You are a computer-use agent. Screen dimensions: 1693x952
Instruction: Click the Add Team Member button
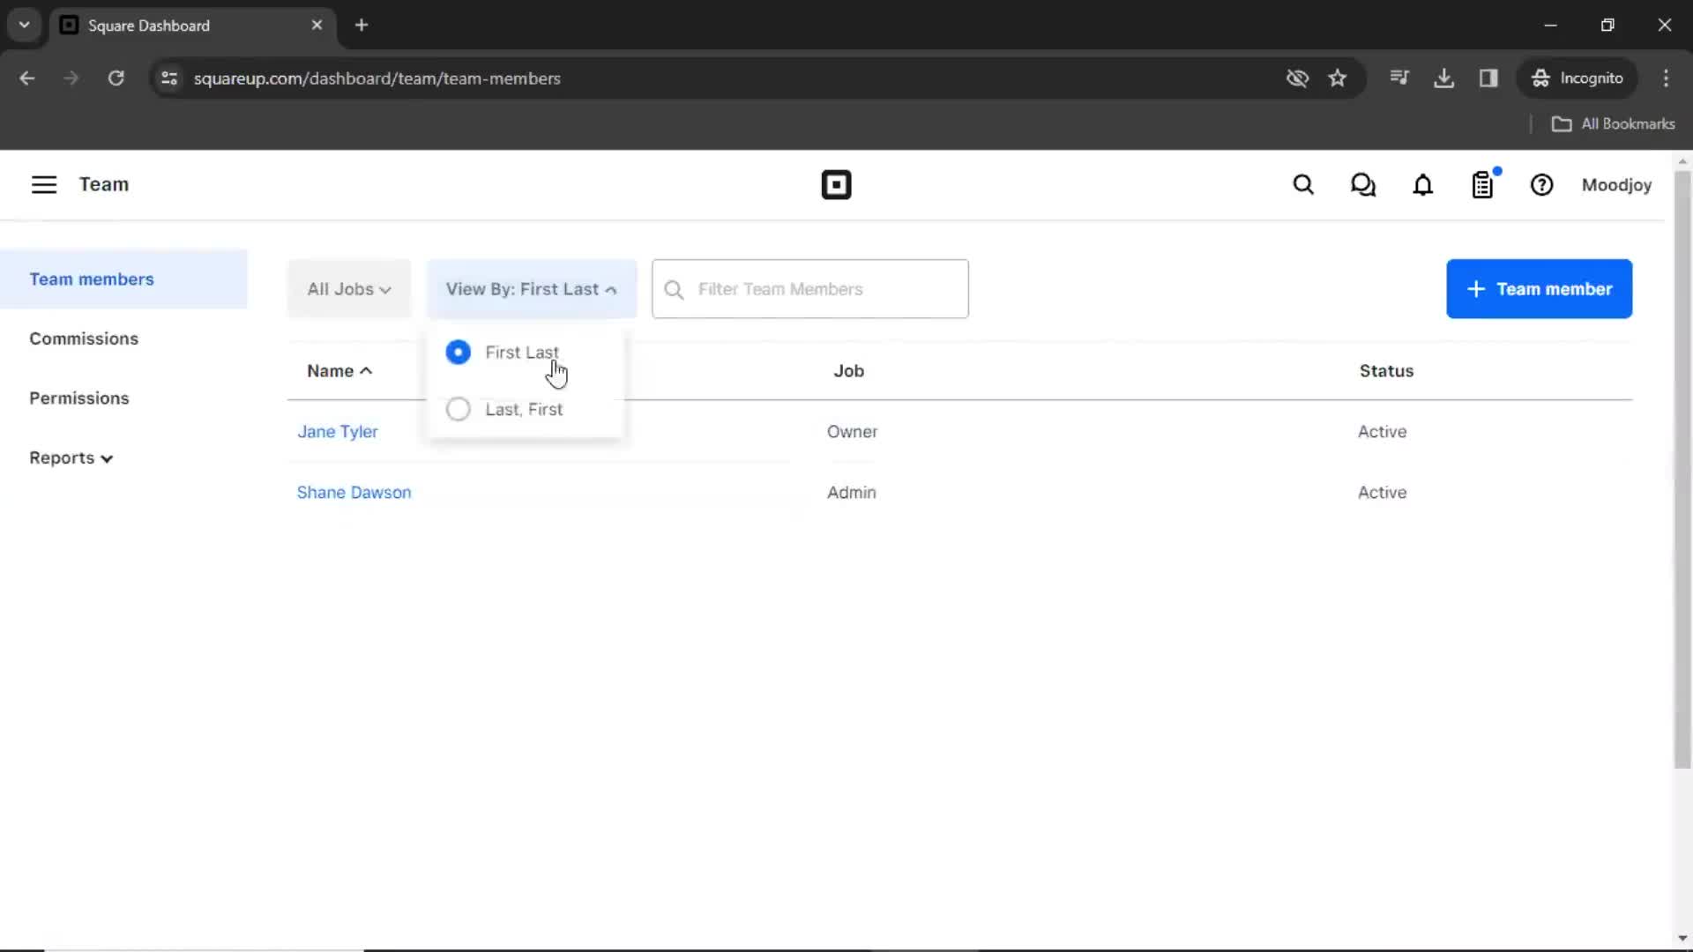click(x=1540, y=288)
